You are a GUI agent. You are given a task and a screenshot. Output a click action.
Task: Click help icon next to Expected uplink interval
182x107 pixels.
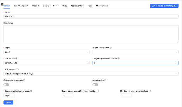31,91
